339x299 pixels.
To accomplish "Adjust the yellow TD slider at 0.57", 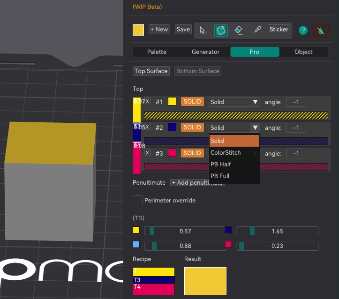I will tap(185, 231).
